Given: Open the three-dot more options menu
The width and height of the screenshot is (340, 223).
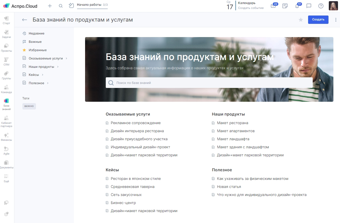Looking at the screenshot, I should (336, 20).
